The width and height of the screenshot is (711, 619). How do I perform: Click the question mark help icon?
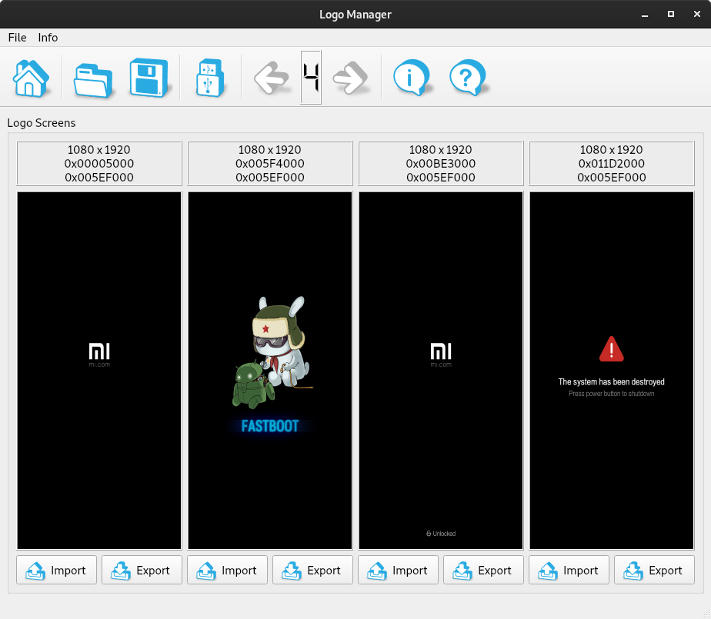point(468,78)
